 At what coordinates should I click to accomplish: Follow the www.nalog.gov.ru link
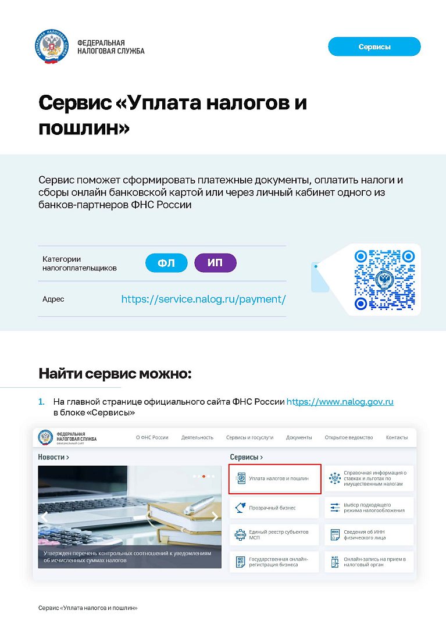click(x=340, y=402)
